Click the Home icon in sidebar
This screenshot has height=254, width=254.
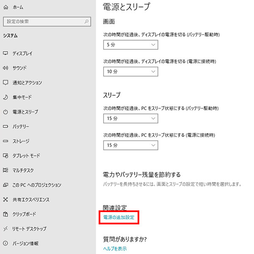pos(6,8)
